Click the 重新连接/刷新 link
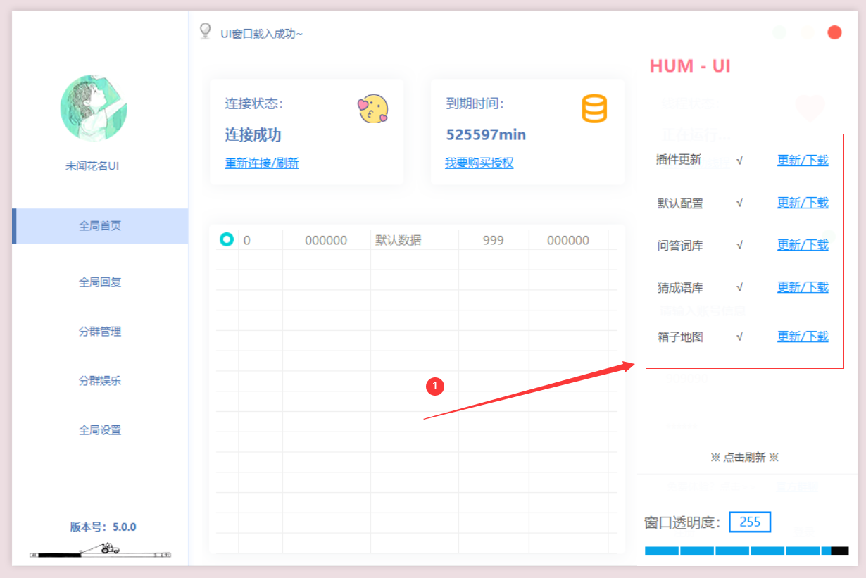 [262, 163]
